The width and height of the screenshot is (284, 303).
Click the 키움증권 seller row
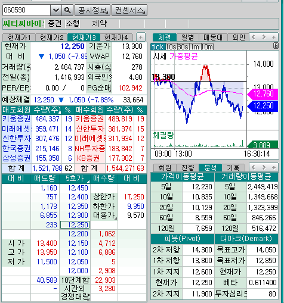tap(38, 119)
